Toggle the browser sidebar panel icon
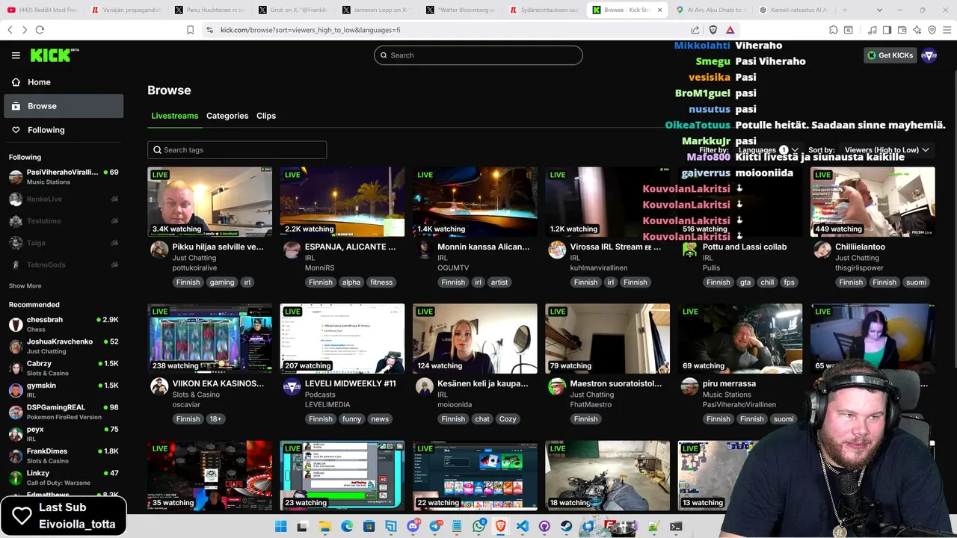This screenshot has width=957, height=538. (887, 30)
